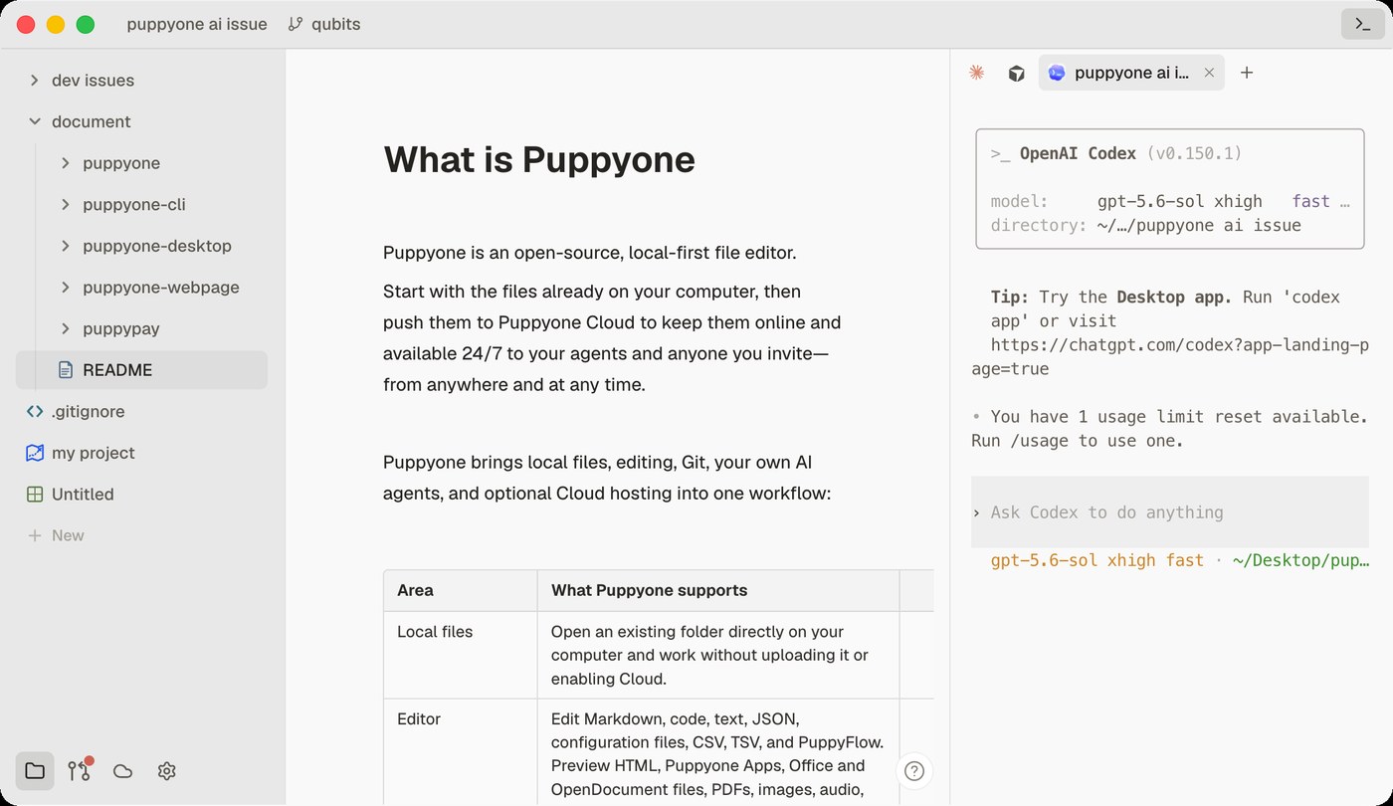This screenshot has width=1393, height=806.
Task: Click the .gitignore code file icon
Action: pyautogui.click(x=35, y=411)
